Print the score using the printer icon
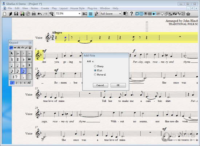The image size is (200, 146). click(x=34, y=14)
